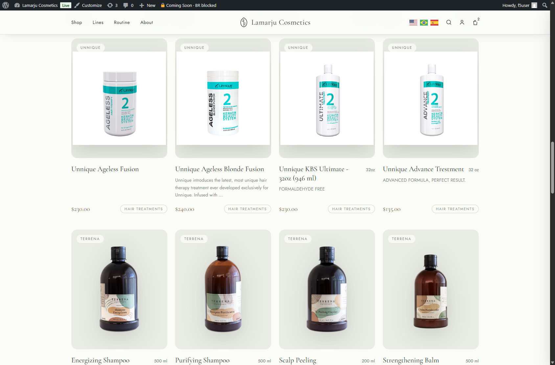Open Unnique Advance Treatment title link
The image size is (555, 365).
423,169
